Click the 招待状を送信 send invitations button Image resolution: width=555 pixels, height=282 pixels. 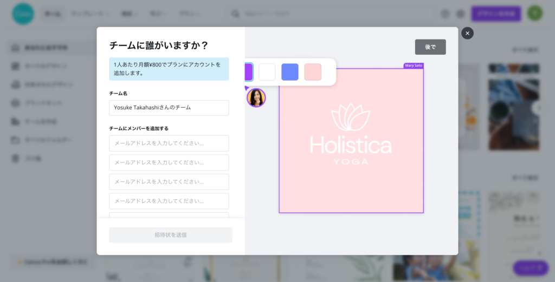[x=171, y=235]
